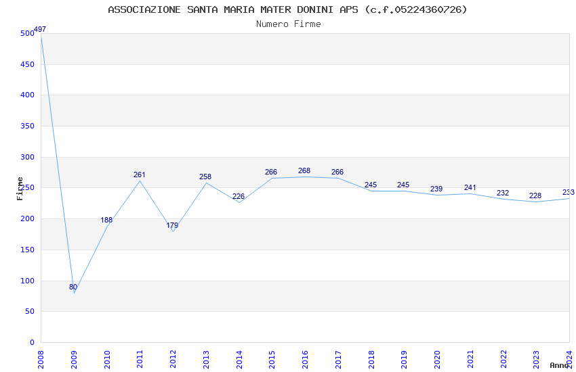Click the 0 y-axis tick label

click(x=32, y=343)
